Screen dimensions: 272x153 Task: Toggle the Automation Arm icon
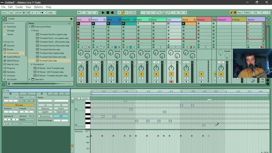tap(123, 12)
